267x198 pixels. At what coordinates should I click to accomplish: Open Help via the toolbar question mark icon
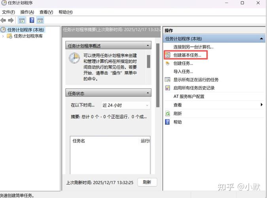(x=32, y=20)
